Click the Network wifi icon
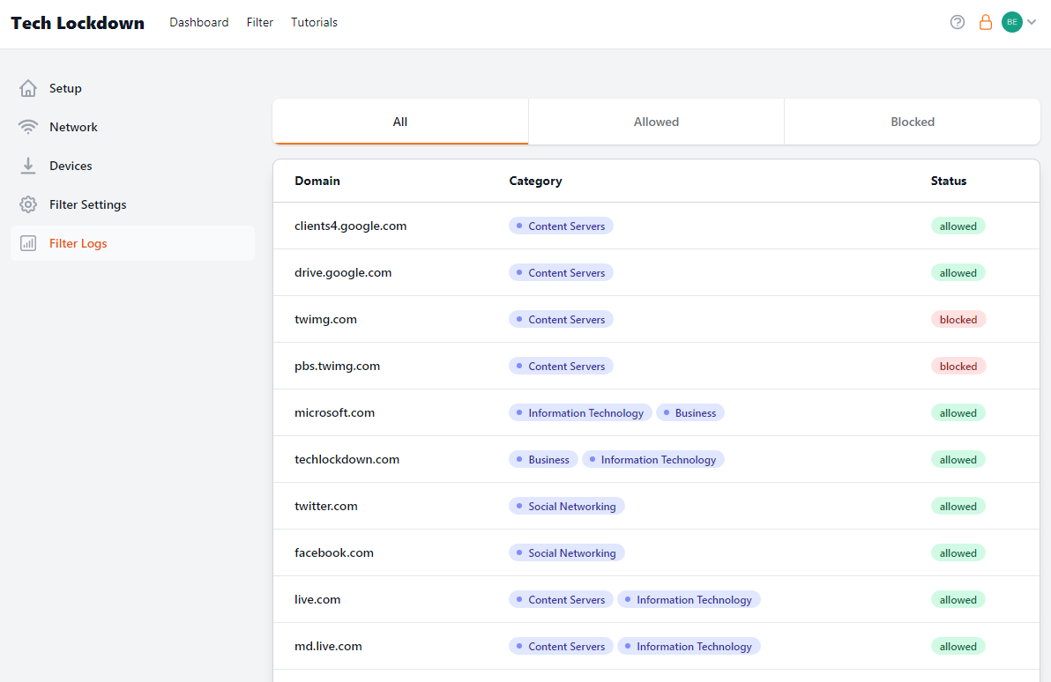The width and height of the screenshot is (1051, 682). coord(28,127)
